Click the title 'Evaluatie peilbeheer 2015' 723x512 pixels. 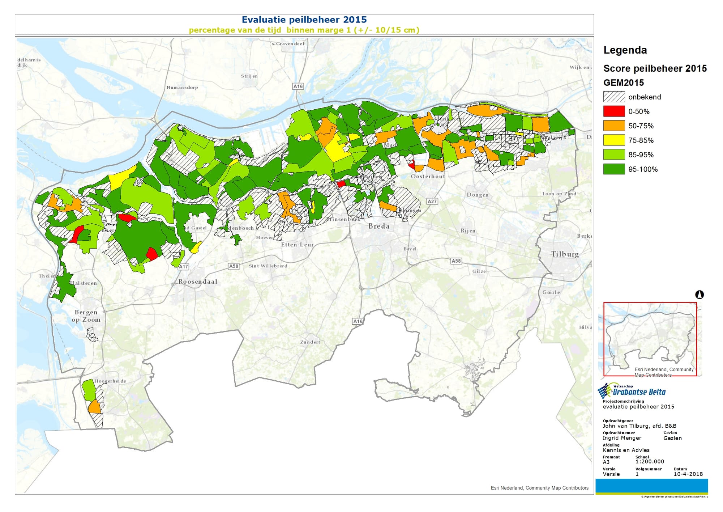304,20
